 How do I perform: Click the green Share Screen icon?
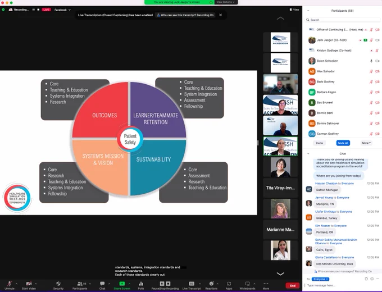click(122, 284)
